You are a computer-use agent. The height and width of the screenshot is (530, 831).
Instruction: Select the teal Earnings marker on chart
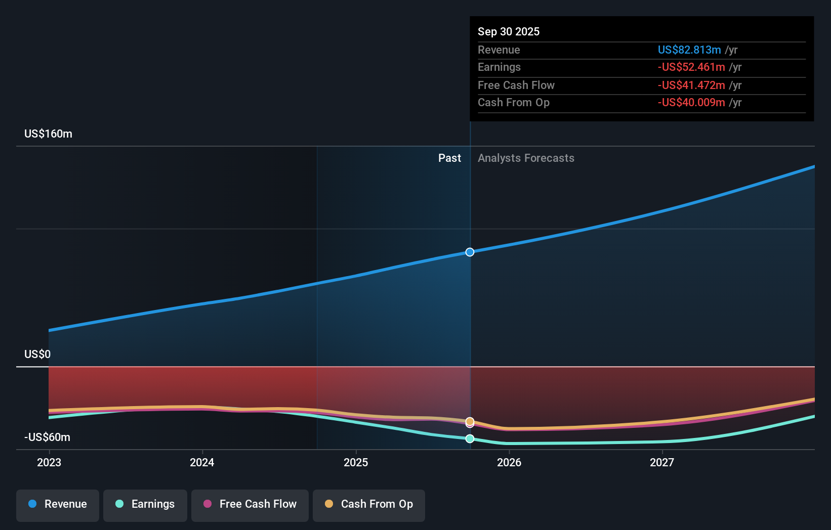tap(470, 438)
